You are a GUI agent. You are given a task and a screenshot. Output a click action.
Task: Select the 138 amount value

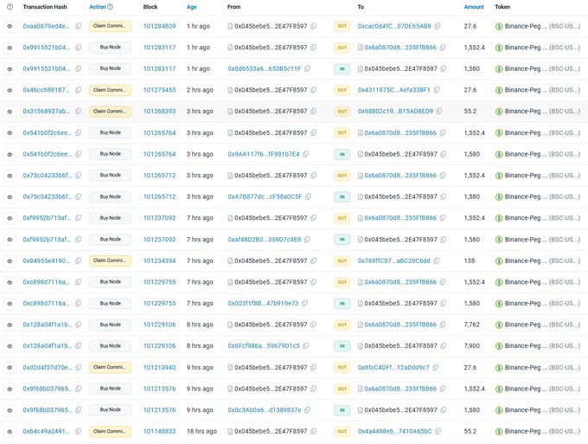(470, 261)
